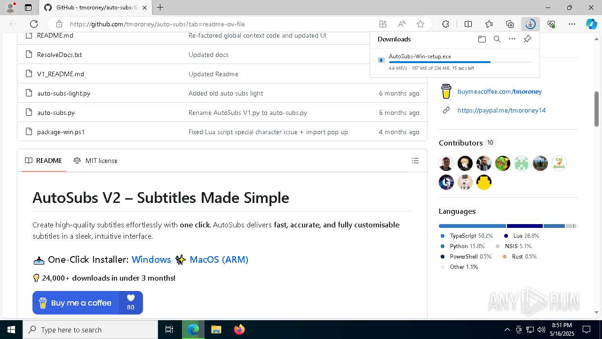Open downloads folder in panel

pyautogui.click(x=482, y=39)
